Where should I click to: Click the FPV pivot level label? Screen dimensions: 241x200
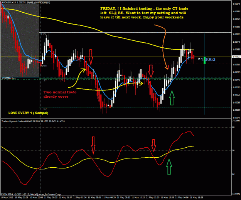pyautogui.click(x=43, y=34)
